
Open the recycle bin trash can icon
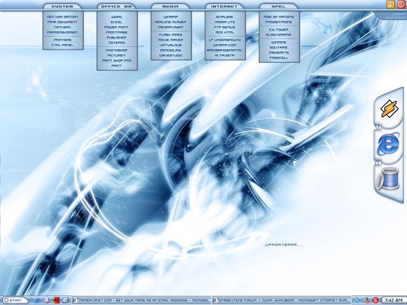tap(388, 179)
